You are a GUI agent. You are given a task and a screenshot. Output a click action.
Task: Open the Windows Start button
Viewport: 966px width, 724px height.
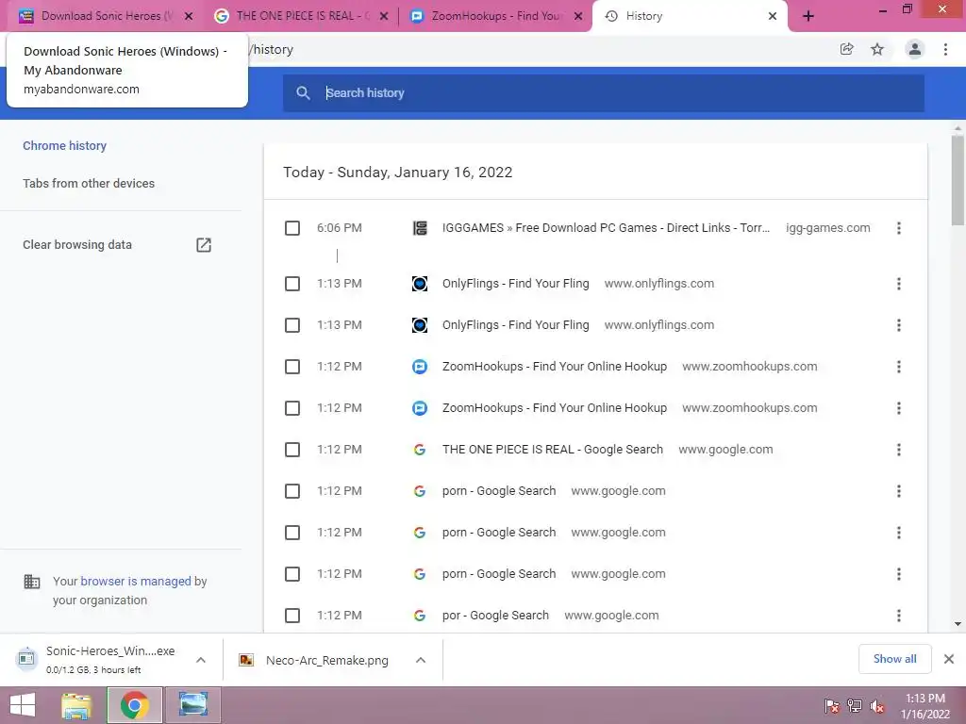23,705
